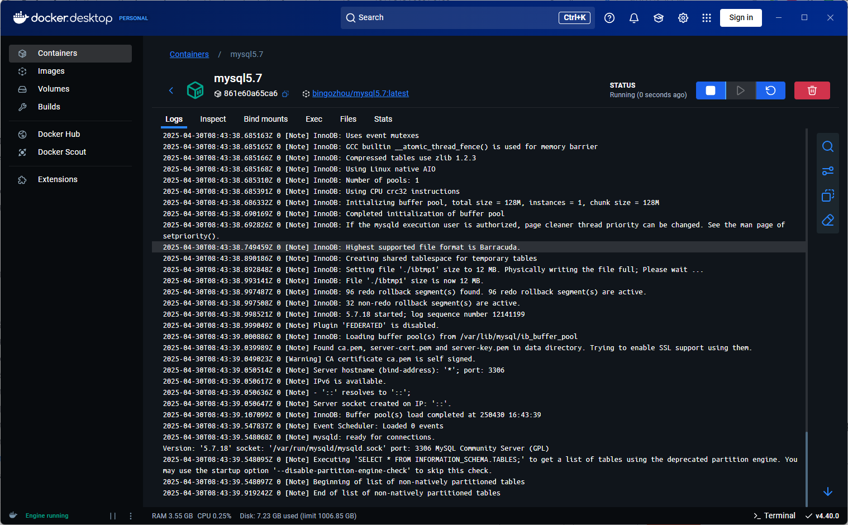Open the Containers sidebar section
The image size is (848, 525).
pos(70,53)
